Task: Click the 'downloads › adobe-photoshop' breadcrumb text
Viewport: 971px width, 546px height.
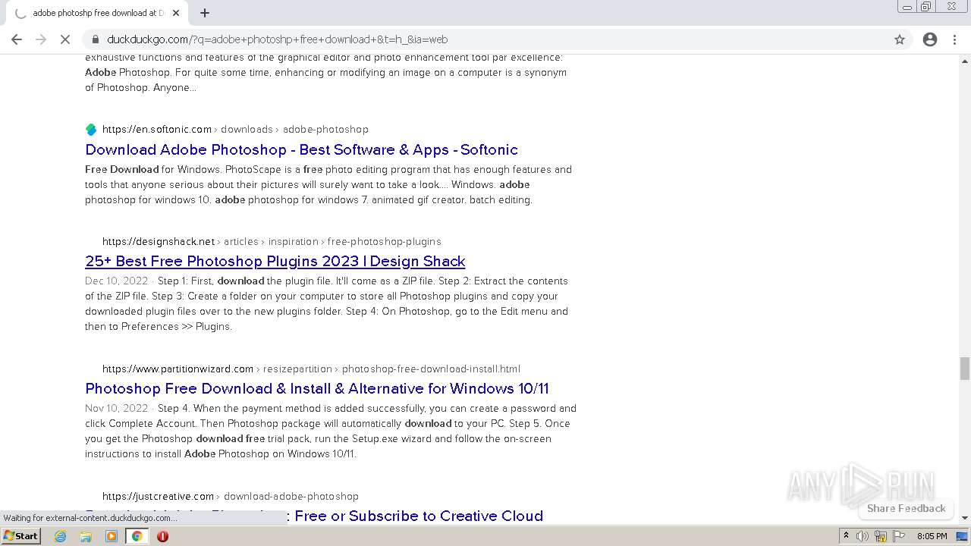Action: pos(294,129)
